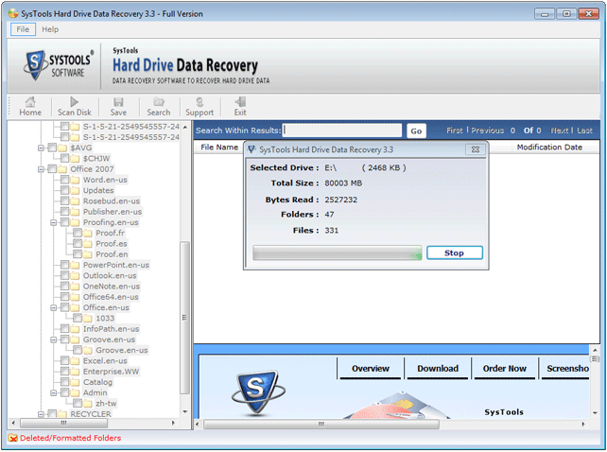Click the Deleted/Formatted Folders status icon

pyautogui.click(x=13, y=438)
